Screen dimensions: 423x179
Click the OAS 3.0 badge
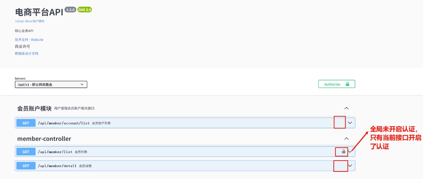point(84,10)
